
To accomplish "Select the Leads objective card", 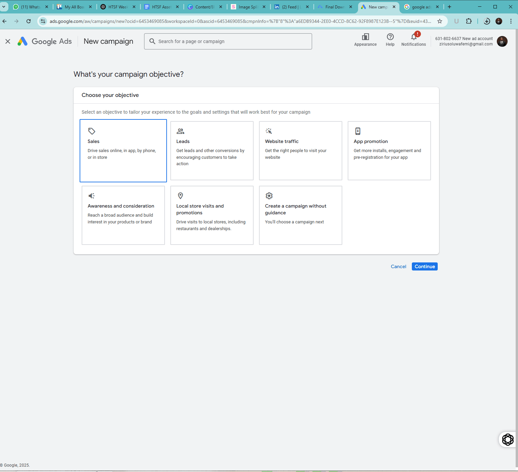I will (212, 151).
